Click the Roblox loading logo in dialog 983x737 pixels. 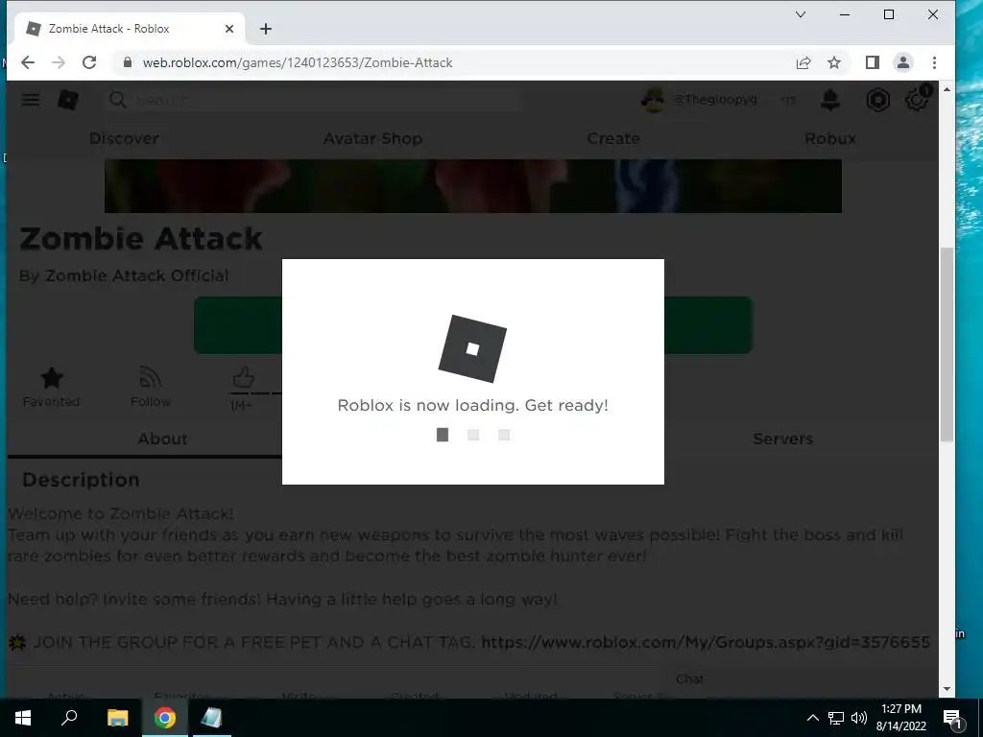[x=472, y=349]
